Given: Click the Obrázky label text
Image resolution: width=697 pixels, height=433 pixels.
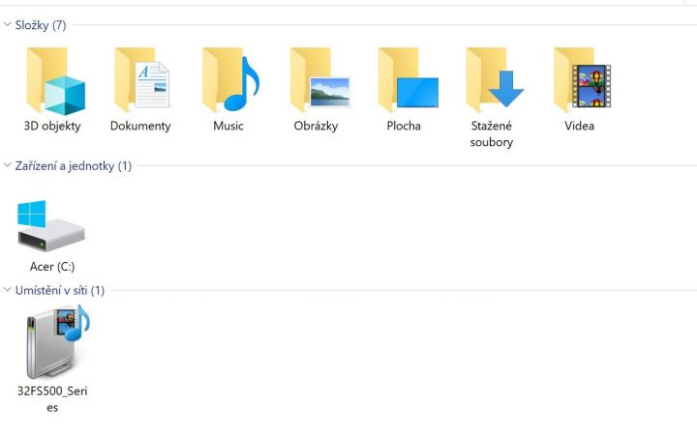Looking at the screenshot, I should coord(316,126).
